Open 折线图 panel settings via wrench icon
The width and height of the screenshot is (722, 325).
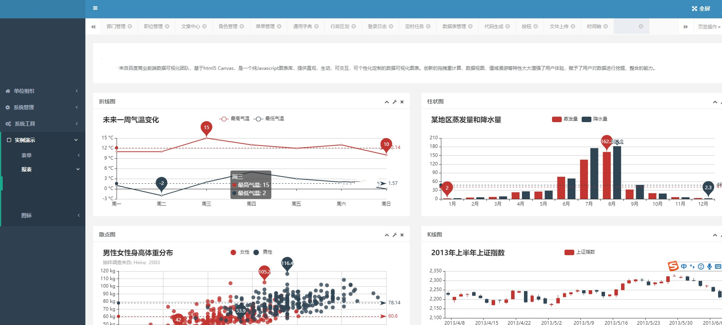tap(395, 102)
